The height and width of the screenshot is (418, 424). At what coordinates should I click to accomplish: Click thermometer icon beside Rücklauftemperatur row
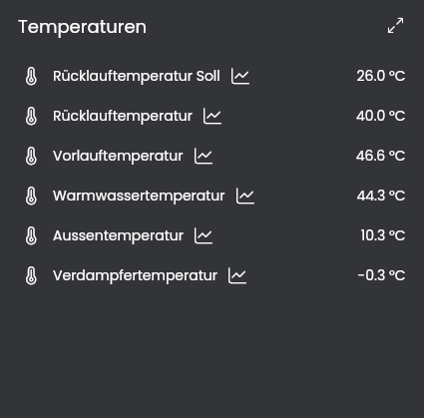pos(31,116)
